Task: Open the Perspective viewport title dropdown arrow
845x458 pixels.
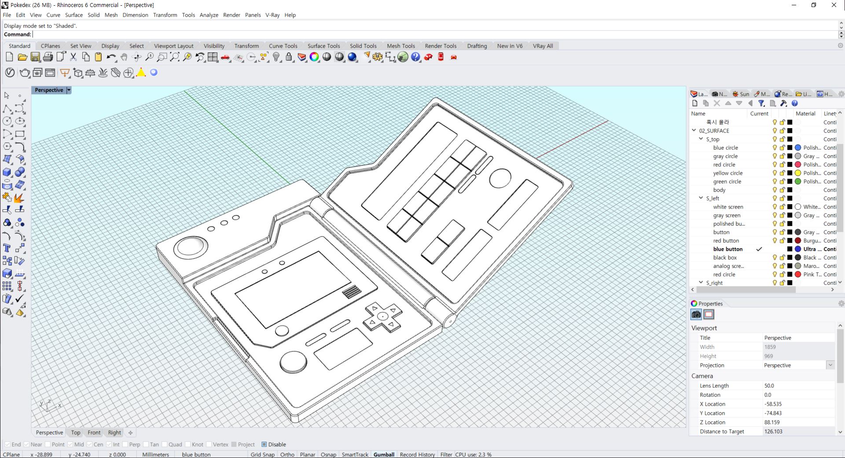Action: [x=69, y=90]
